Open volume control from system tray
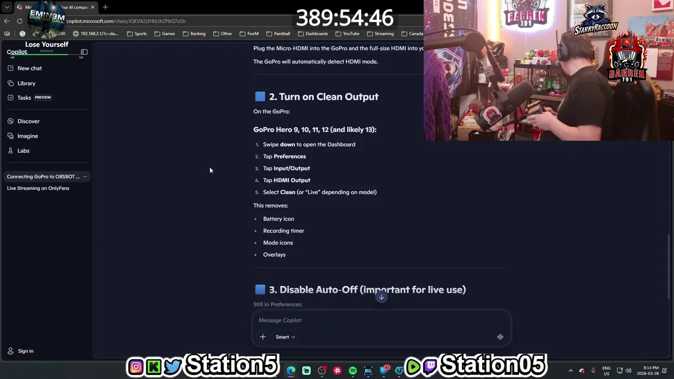This screenshot has width=674, height=379. [x=628, y=371]
